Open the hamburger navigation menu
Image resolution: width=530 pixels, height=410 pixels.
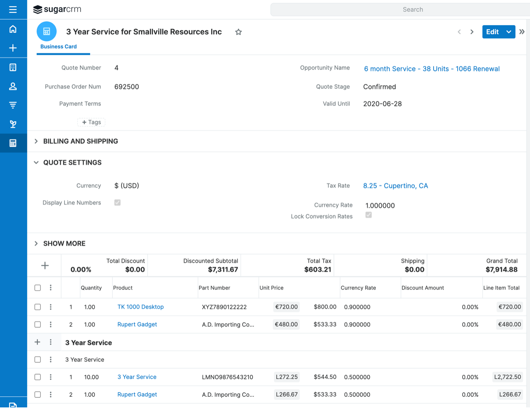[13, 10]
